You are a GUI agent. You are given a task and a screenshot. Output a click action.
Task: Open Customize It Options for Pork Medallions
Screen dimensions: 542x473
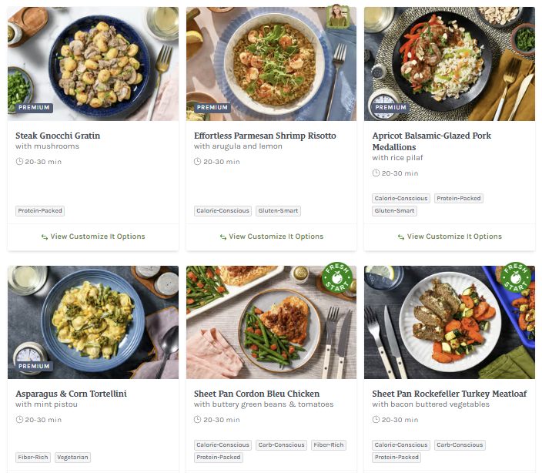pos(450,236)
